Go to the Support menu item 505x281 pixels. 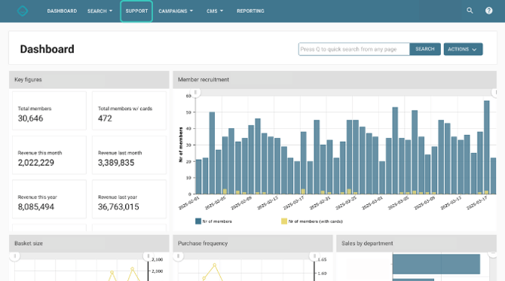pos(136,11)
